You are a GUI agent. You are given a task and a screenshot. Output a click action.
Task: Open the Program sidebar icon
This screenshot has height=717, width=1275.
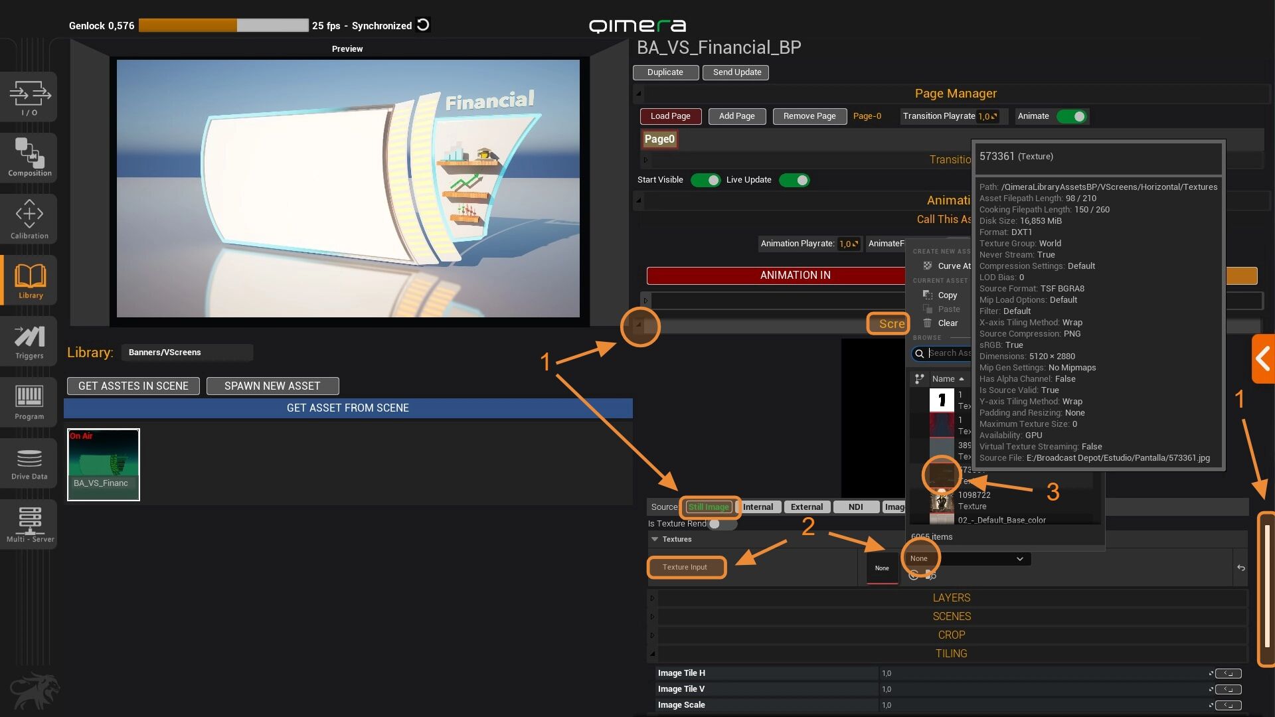29,402
